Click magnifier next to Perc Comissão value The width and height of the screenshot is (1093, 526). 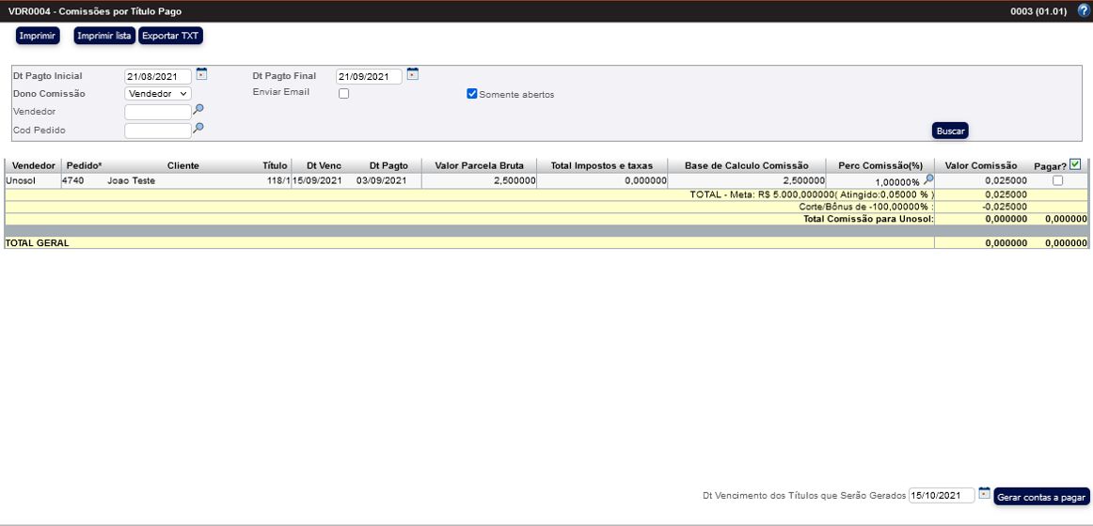click(928, 179)
